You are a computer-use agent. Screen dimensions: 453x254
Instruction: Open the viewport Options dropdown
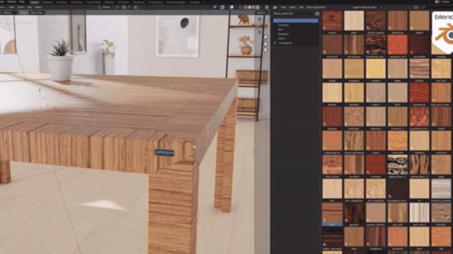point(262,12)
